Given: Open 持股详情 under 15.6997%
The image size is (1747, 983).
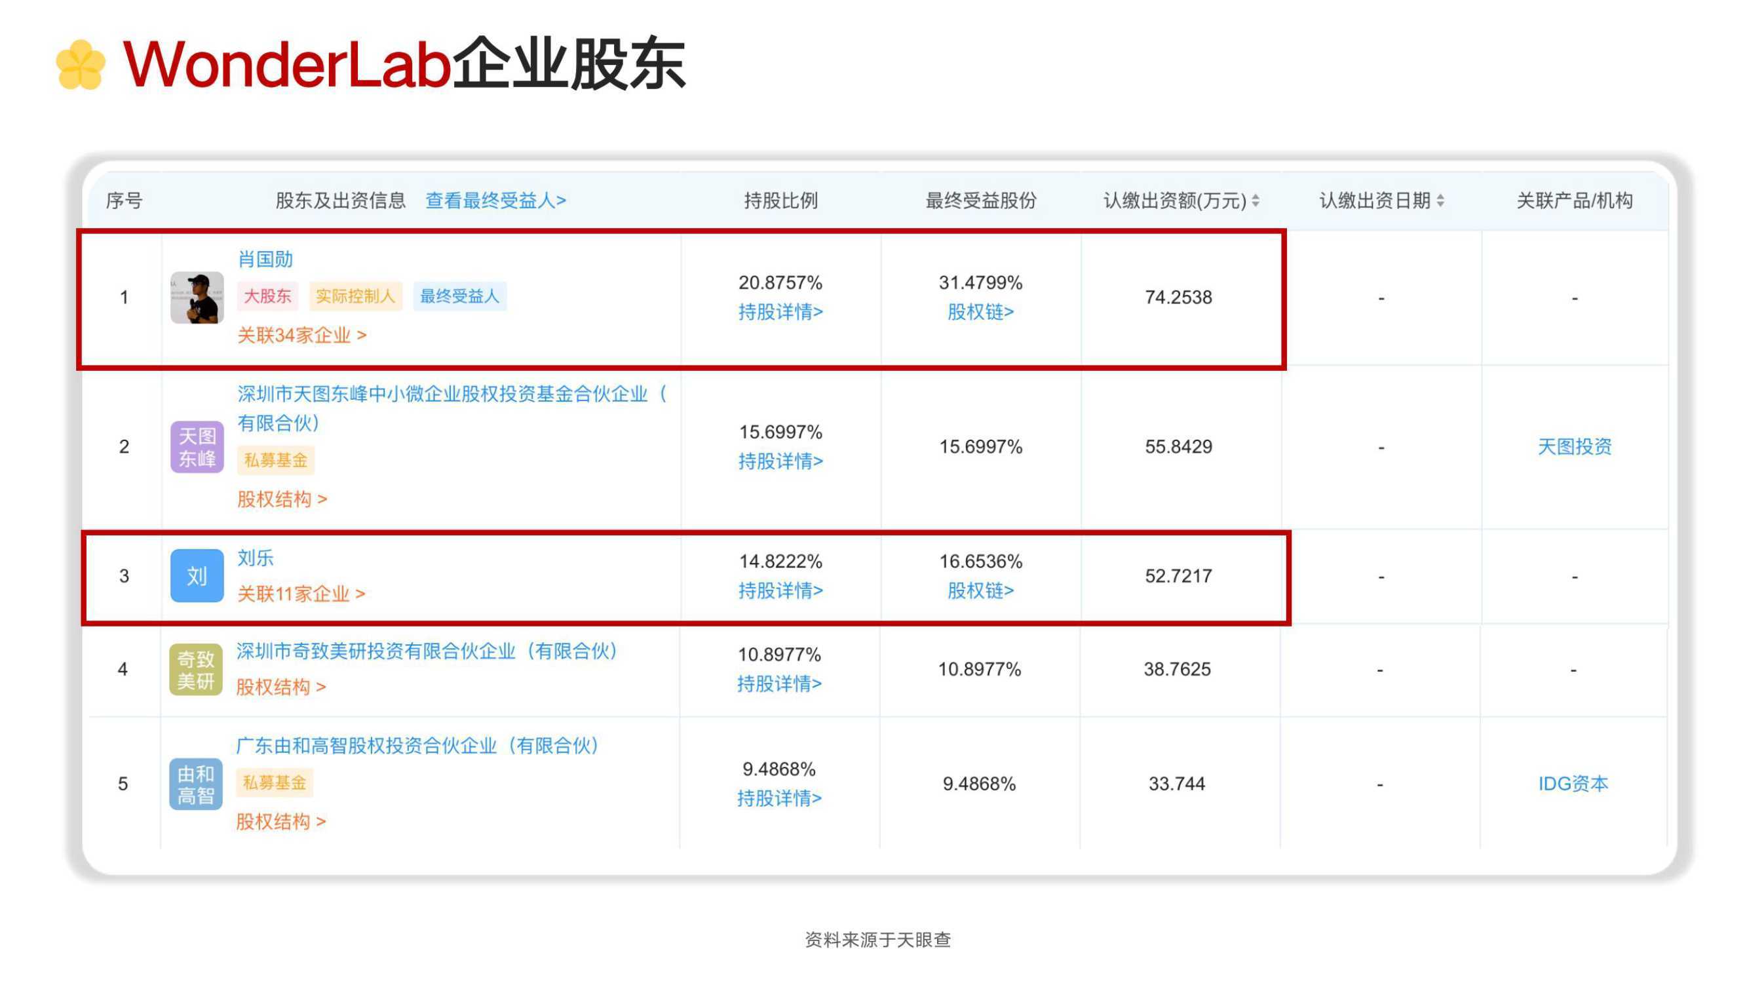Looking at the screenshot, I should (x=780, y=461).
